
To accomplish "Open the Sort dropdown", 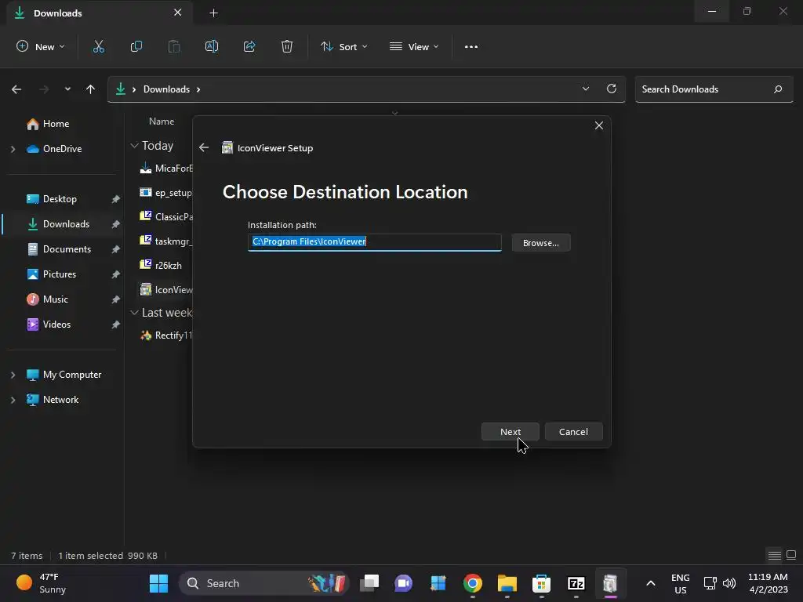I will (344, 46).
